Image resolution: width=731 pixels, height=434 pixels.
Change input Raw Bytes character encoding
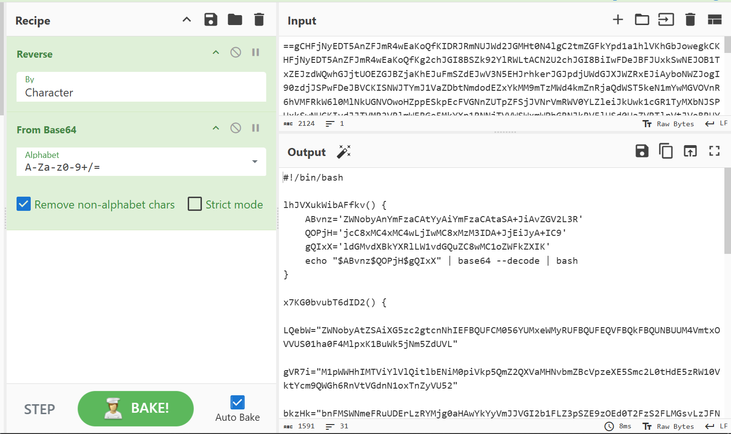coord(668,124)
